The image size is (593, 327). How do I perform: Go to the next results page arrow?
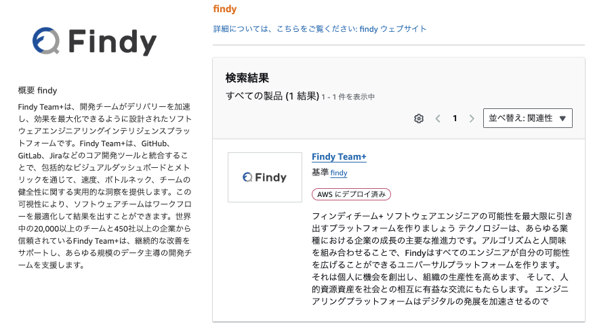pos(472,118)
